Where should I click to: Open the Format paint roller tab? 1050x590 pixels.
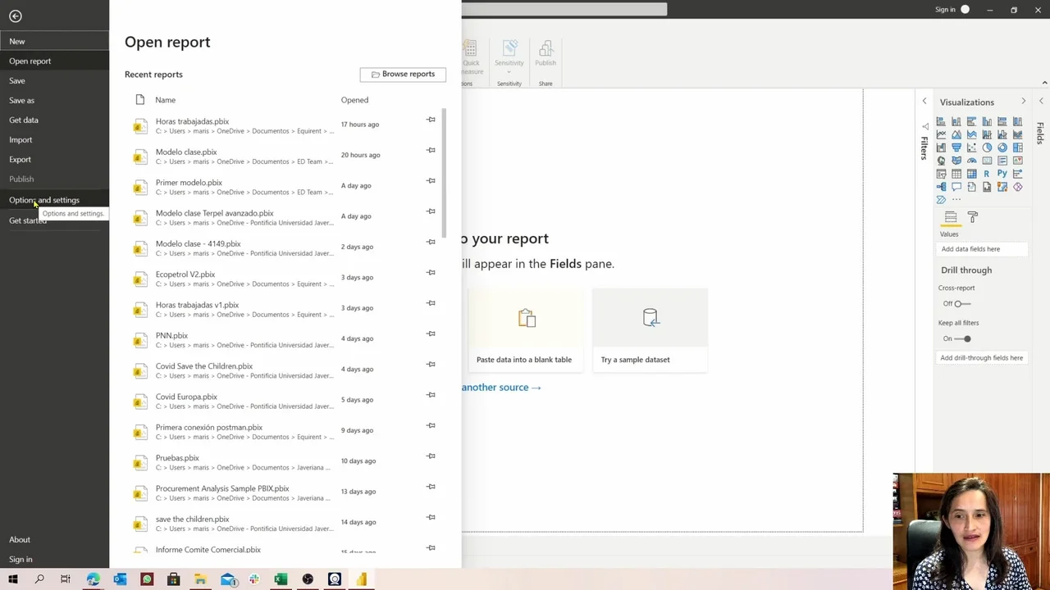click(x=973, y=217)
